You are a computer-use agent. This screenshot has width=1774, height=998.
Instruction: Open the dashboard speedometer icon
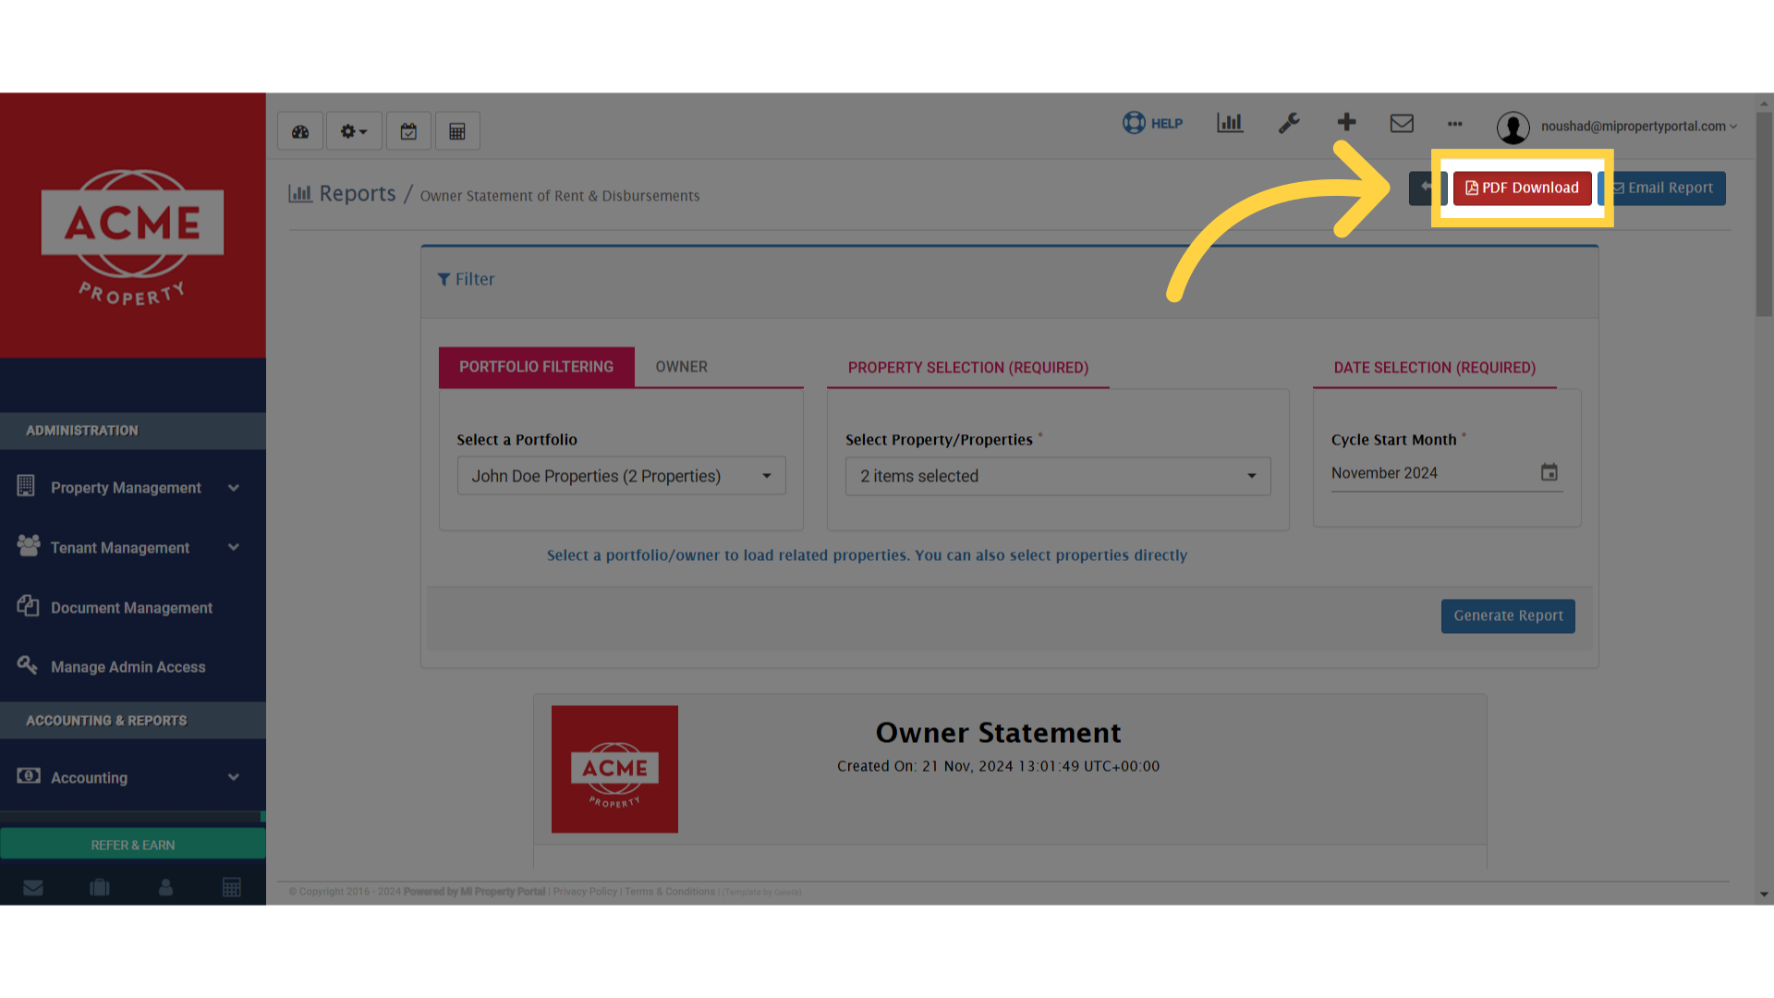(300, 131)
